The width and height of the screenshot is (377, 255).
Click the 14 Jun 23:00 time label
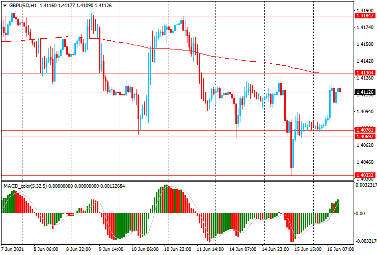click(276, 249)
